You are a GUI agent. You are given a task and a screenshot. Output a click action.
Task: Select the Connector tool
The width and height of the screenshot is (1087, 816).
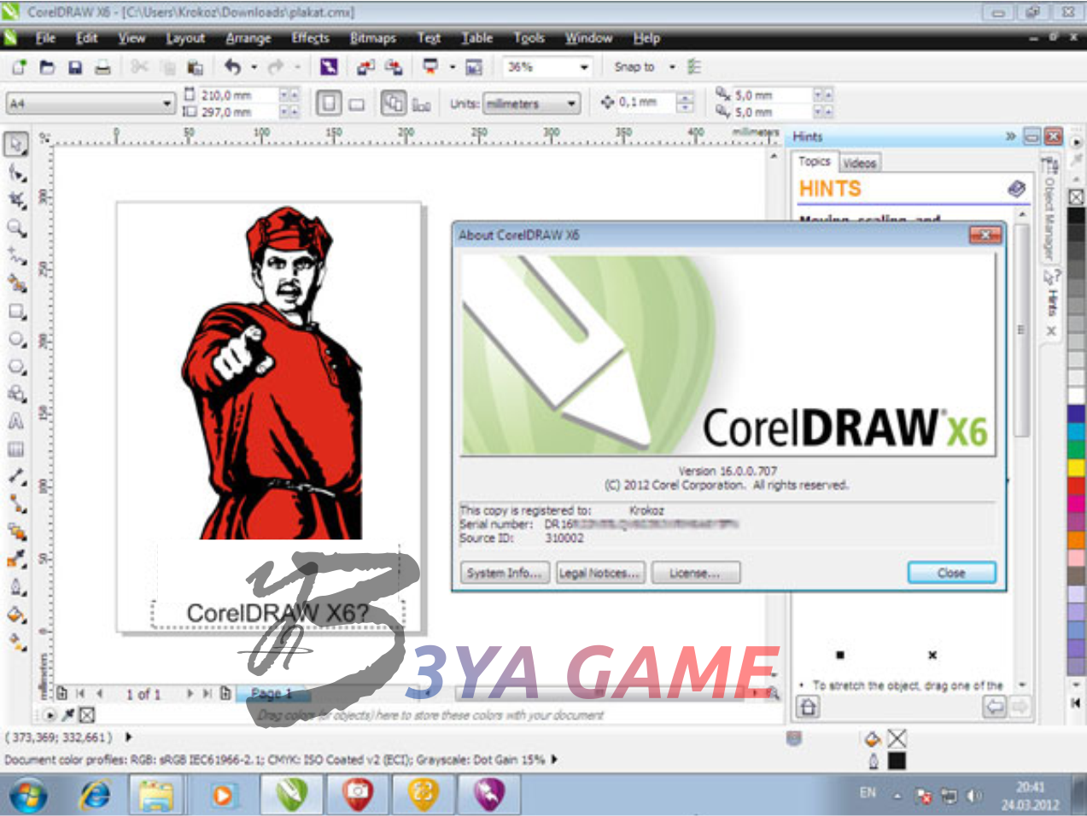coord(16,504)
